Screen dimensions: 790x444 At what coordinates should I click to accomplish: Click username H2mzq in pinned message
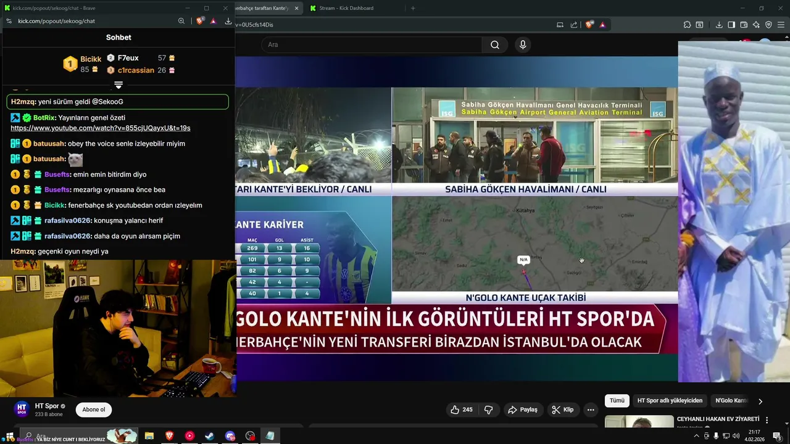coord(23,102)
